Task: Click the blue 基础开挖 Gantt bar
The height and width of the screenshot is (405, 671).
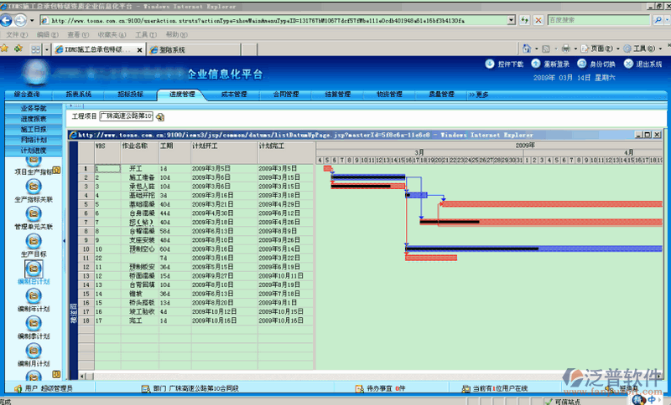Action: (419, 195)
